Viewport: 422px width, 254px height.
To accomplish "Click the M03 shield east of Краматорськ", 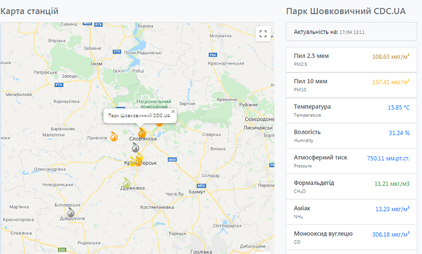I will tap(172, 159).
